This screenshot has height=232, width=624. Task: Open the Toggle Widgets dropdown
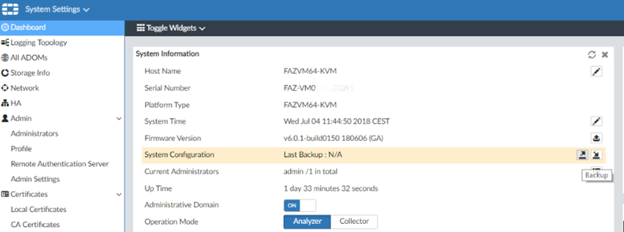coord(171,28)
